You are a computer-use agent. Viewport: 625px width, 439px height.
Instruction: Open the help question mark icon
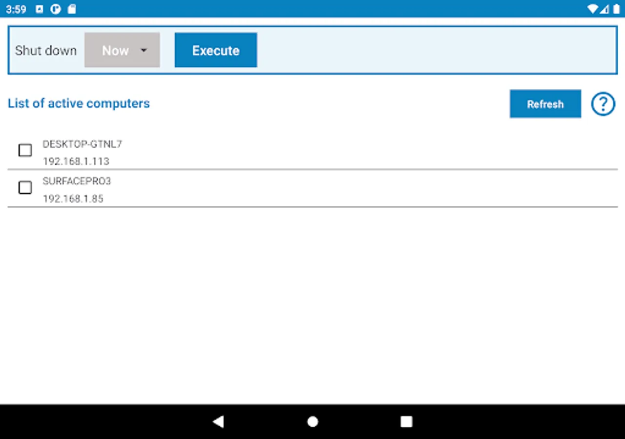[x=603, y=103]
